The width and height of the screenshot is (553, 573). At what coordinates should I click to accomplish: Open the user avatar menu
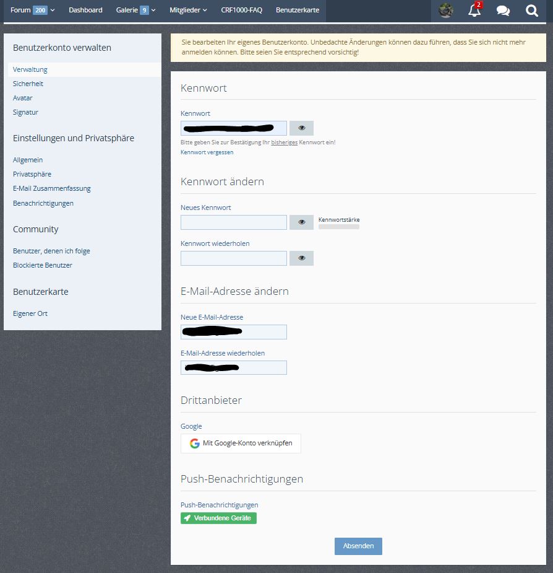(446, 11)
